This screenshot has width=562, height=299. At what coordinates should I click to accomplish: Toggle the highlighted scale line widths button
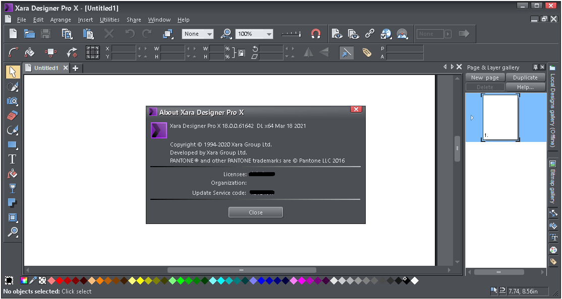[x=346, y=53]
